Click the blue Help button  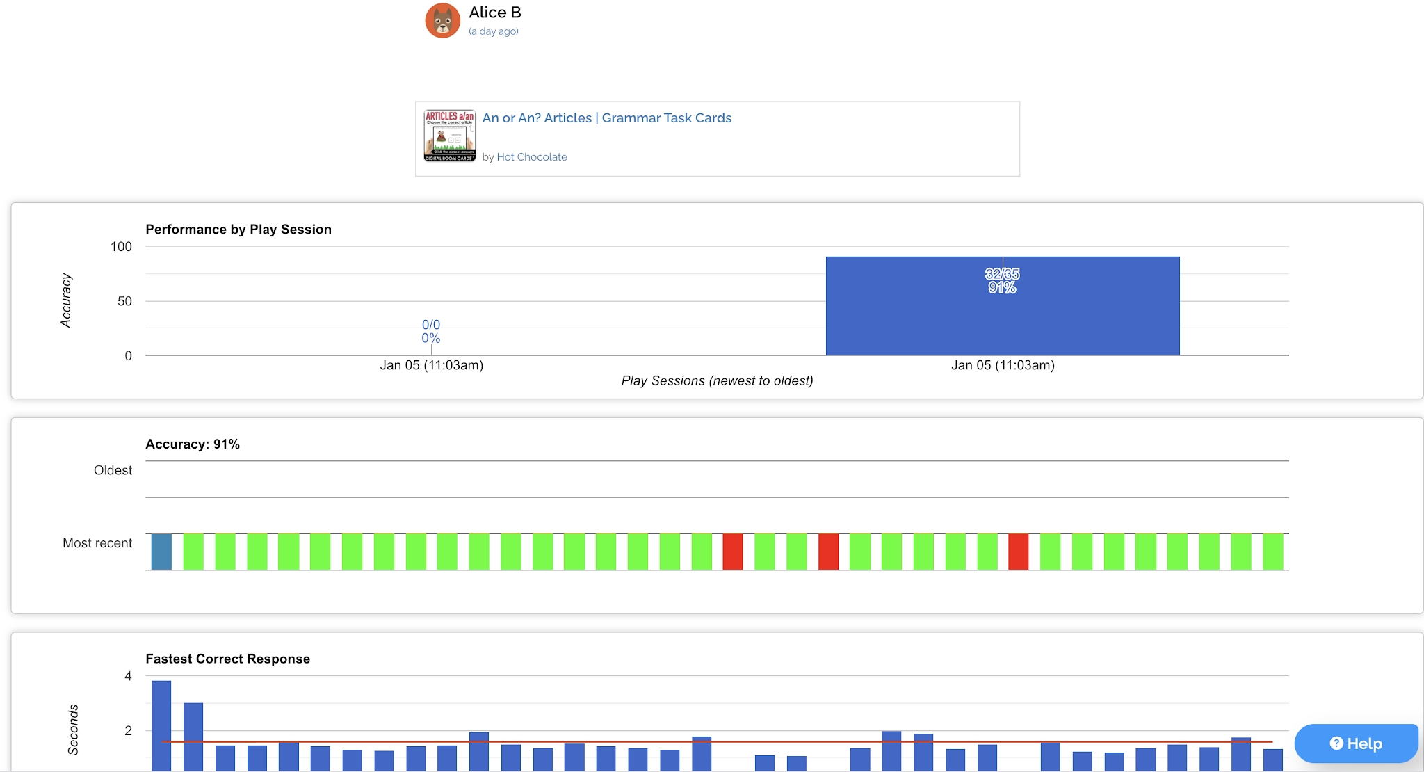1355,743
